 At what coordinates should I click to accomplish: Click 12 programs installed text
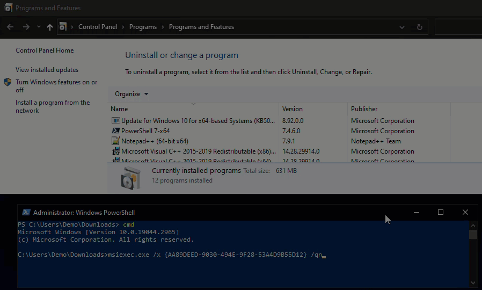(182, 180)
